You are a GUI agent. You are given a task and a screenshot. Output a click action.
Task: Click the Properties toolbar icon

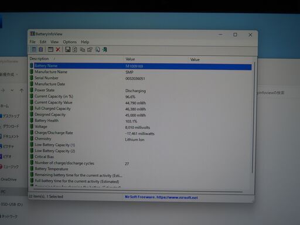pos(90,50)
